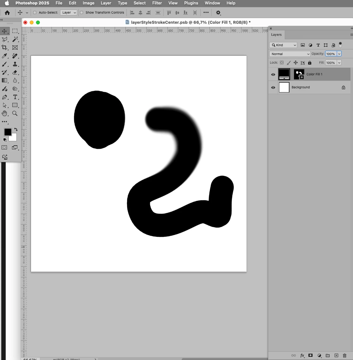The width and height of the screenshot is (353, 360).
Task: Select the Crop tool
Action: pos(4,47)
